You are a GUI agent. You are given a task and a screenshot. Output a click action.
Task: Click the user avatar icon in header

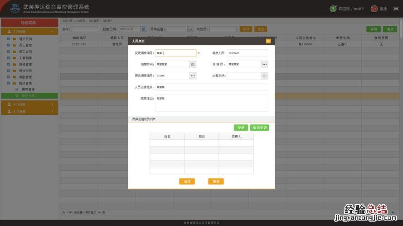333,9
